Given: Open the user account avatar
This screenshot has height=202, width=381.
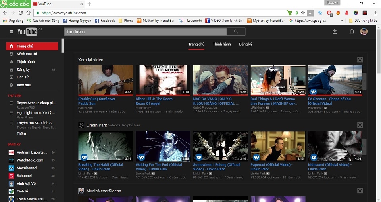Looking at the screenshot, I should pyautogui.click(x=364, y=31).
